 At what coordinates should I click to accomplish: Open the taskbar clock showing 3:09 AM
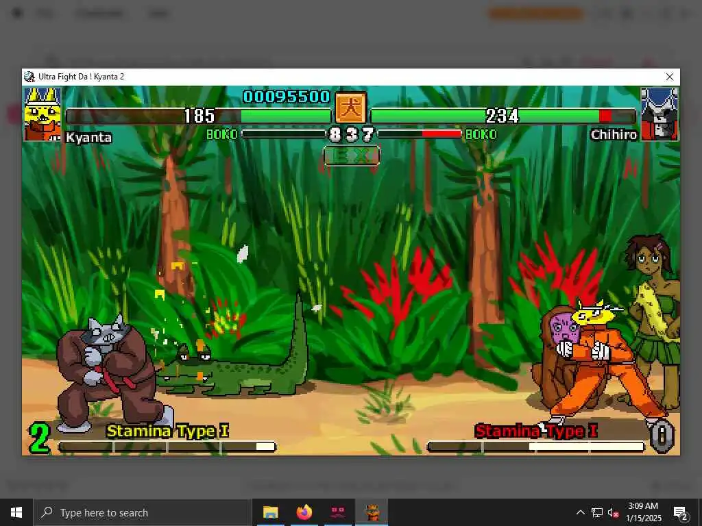[x=643, y=512]
